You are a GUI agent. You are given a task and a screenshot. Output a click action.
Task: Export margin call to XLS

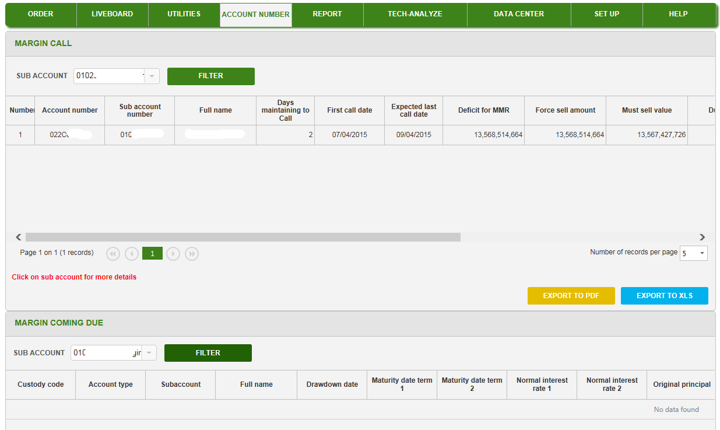(664, 296)
